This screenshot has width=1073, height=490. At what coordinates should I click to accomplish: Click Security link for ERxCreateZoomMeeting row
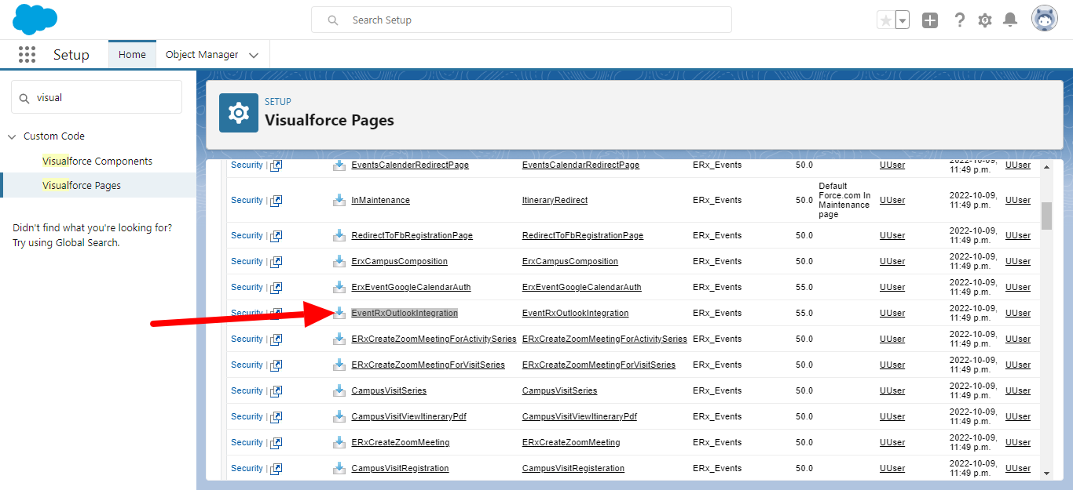247,442
